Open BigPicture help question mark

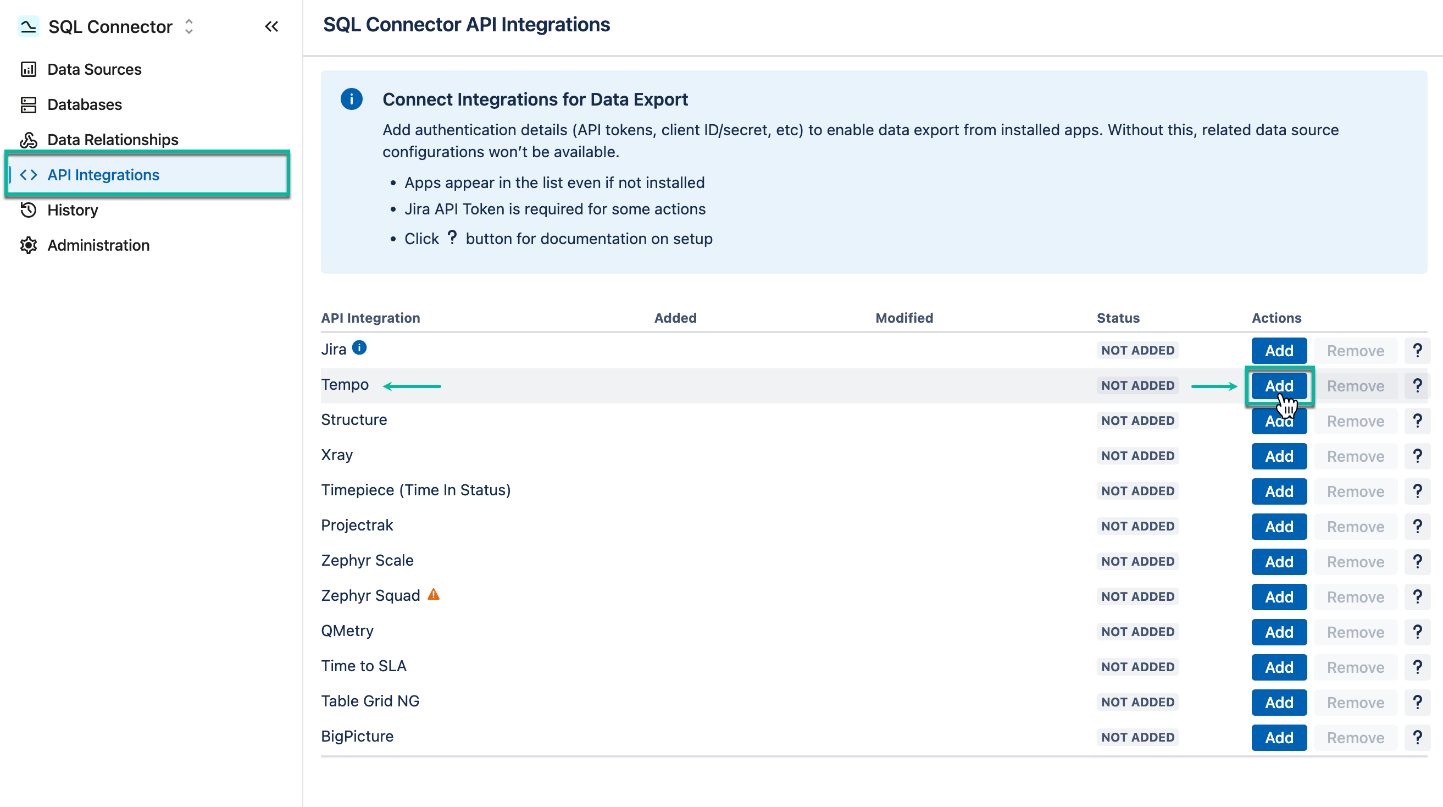click(1418, 737)
